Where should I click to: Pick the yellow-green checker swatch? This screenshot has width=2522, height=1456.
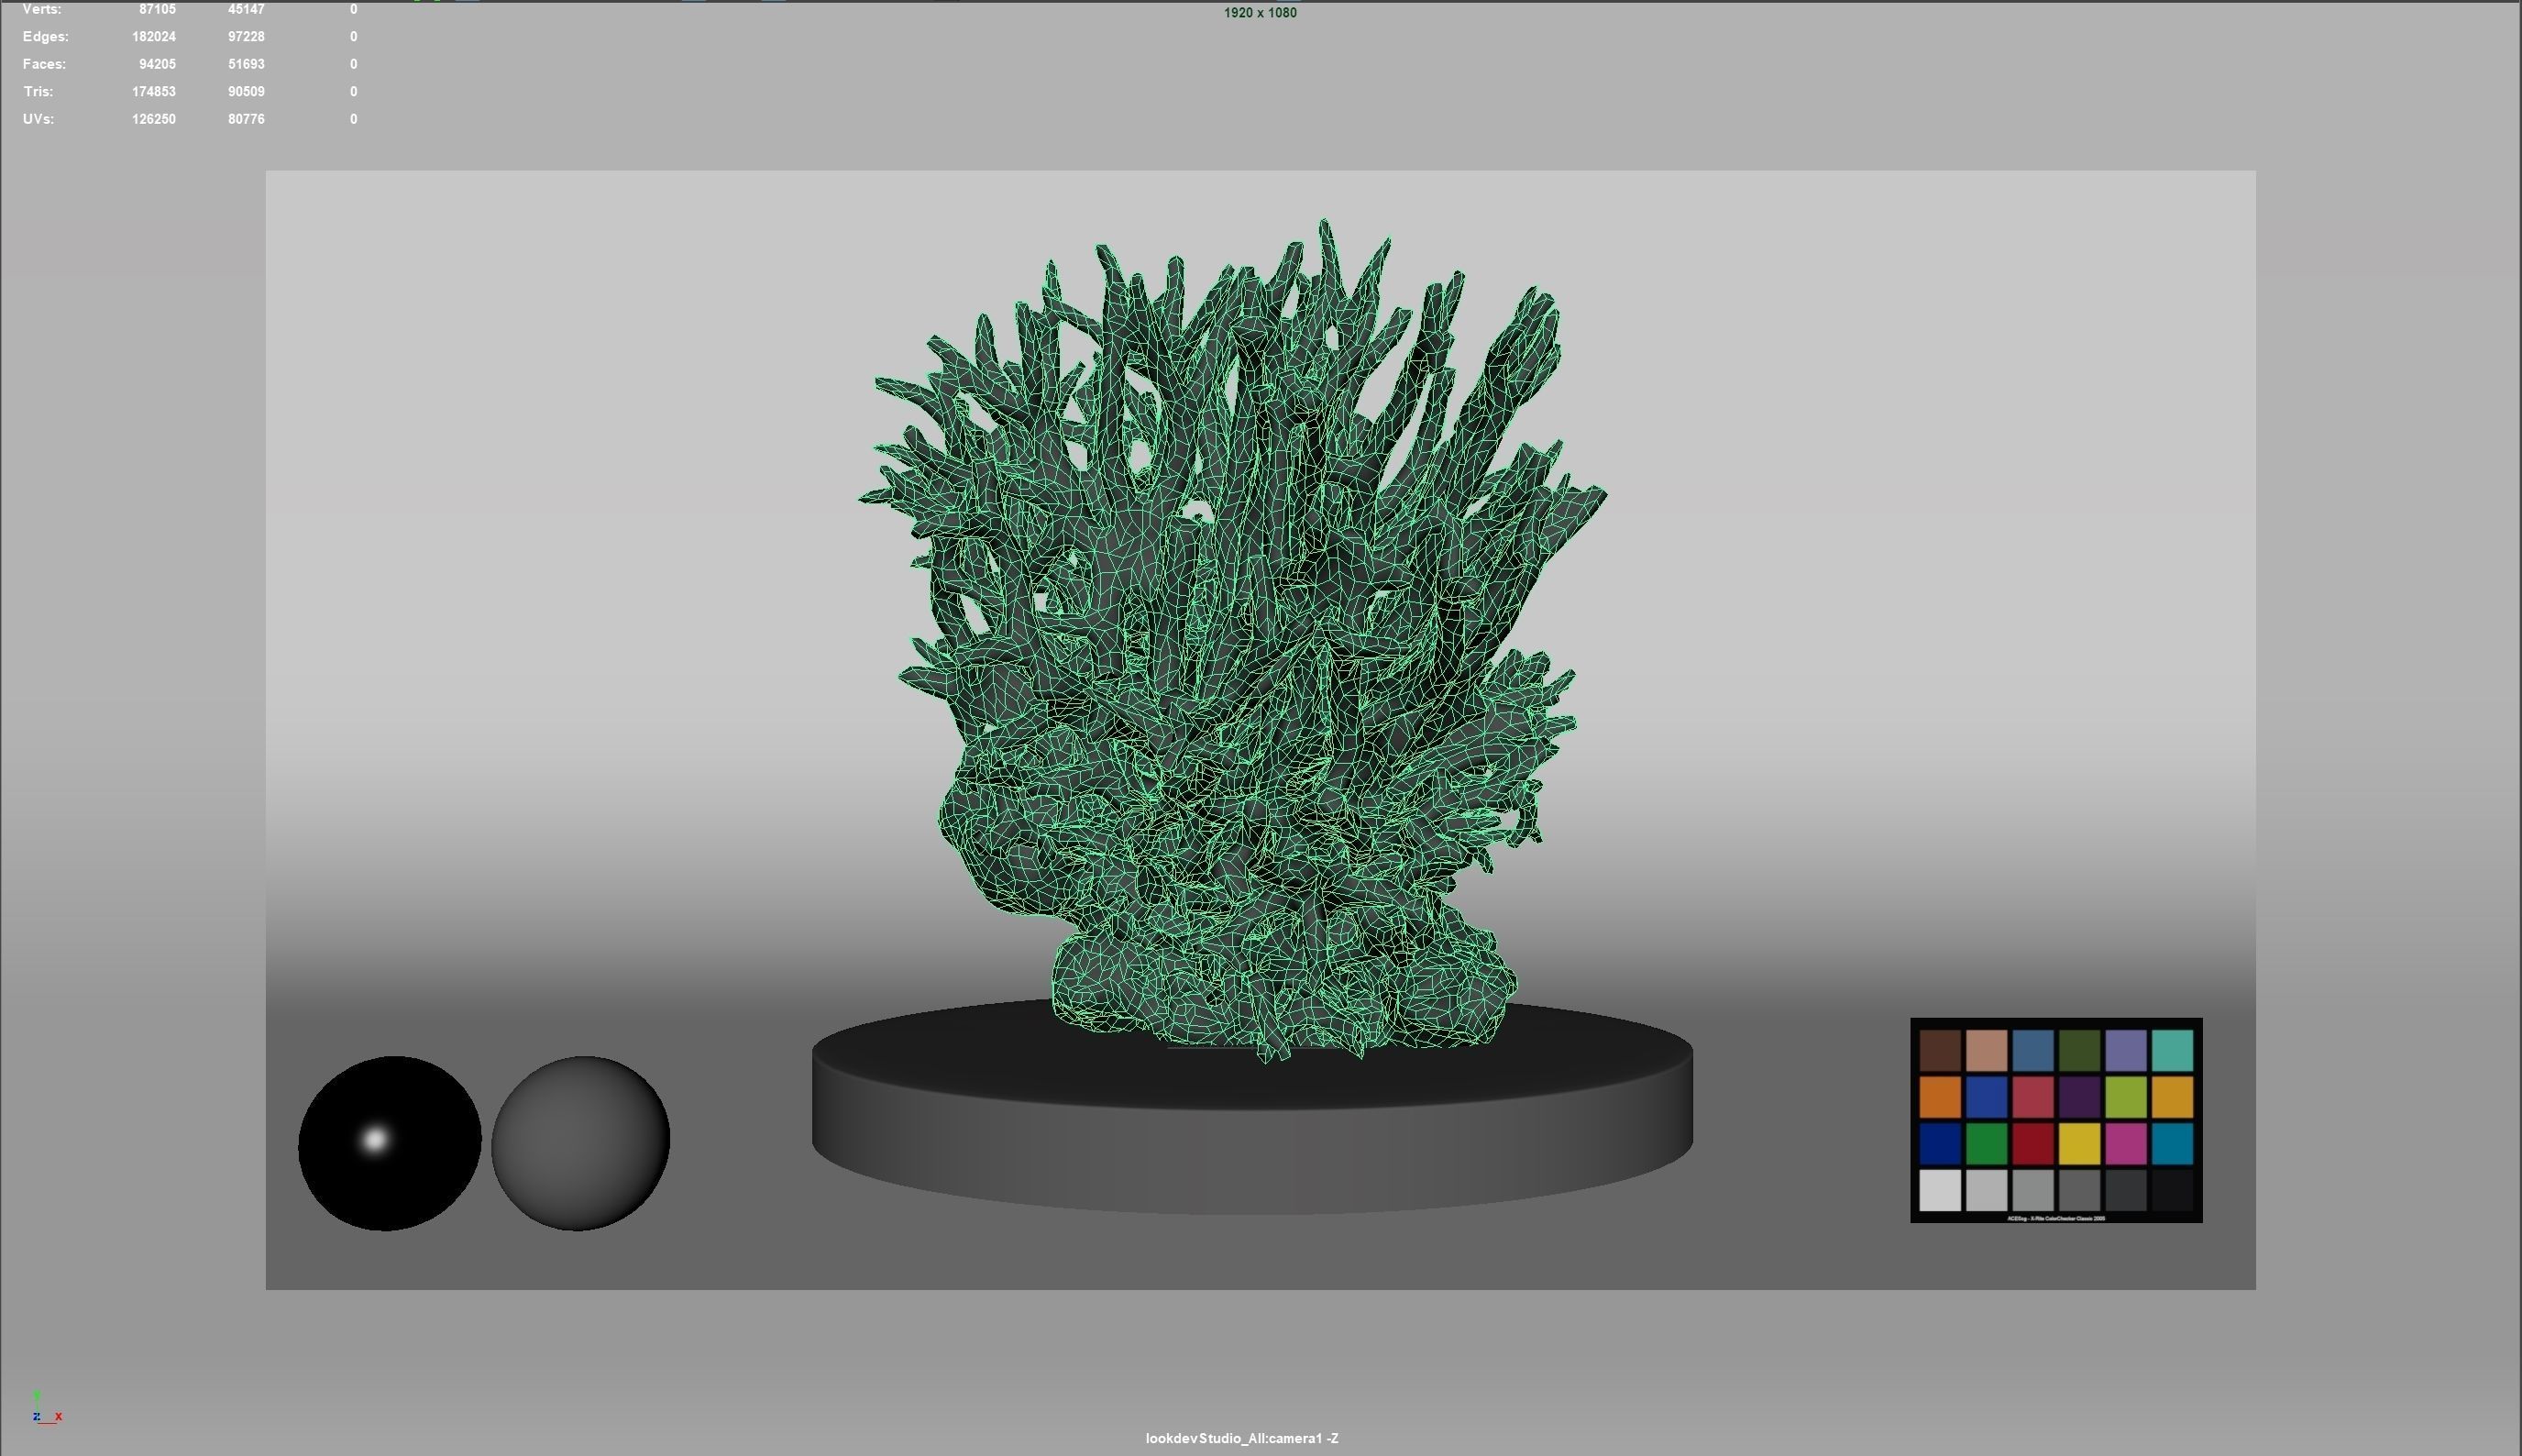2125,1097
